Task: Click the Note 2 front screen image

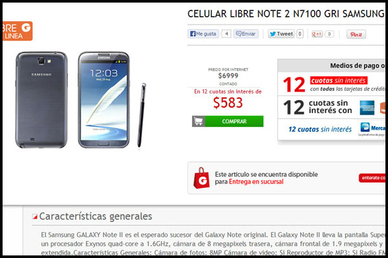Action: [103, 100]
